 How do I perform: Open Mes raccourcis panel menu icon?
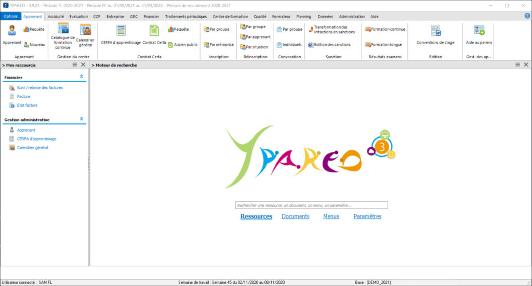pyautogui.click(x=75, y=64)
